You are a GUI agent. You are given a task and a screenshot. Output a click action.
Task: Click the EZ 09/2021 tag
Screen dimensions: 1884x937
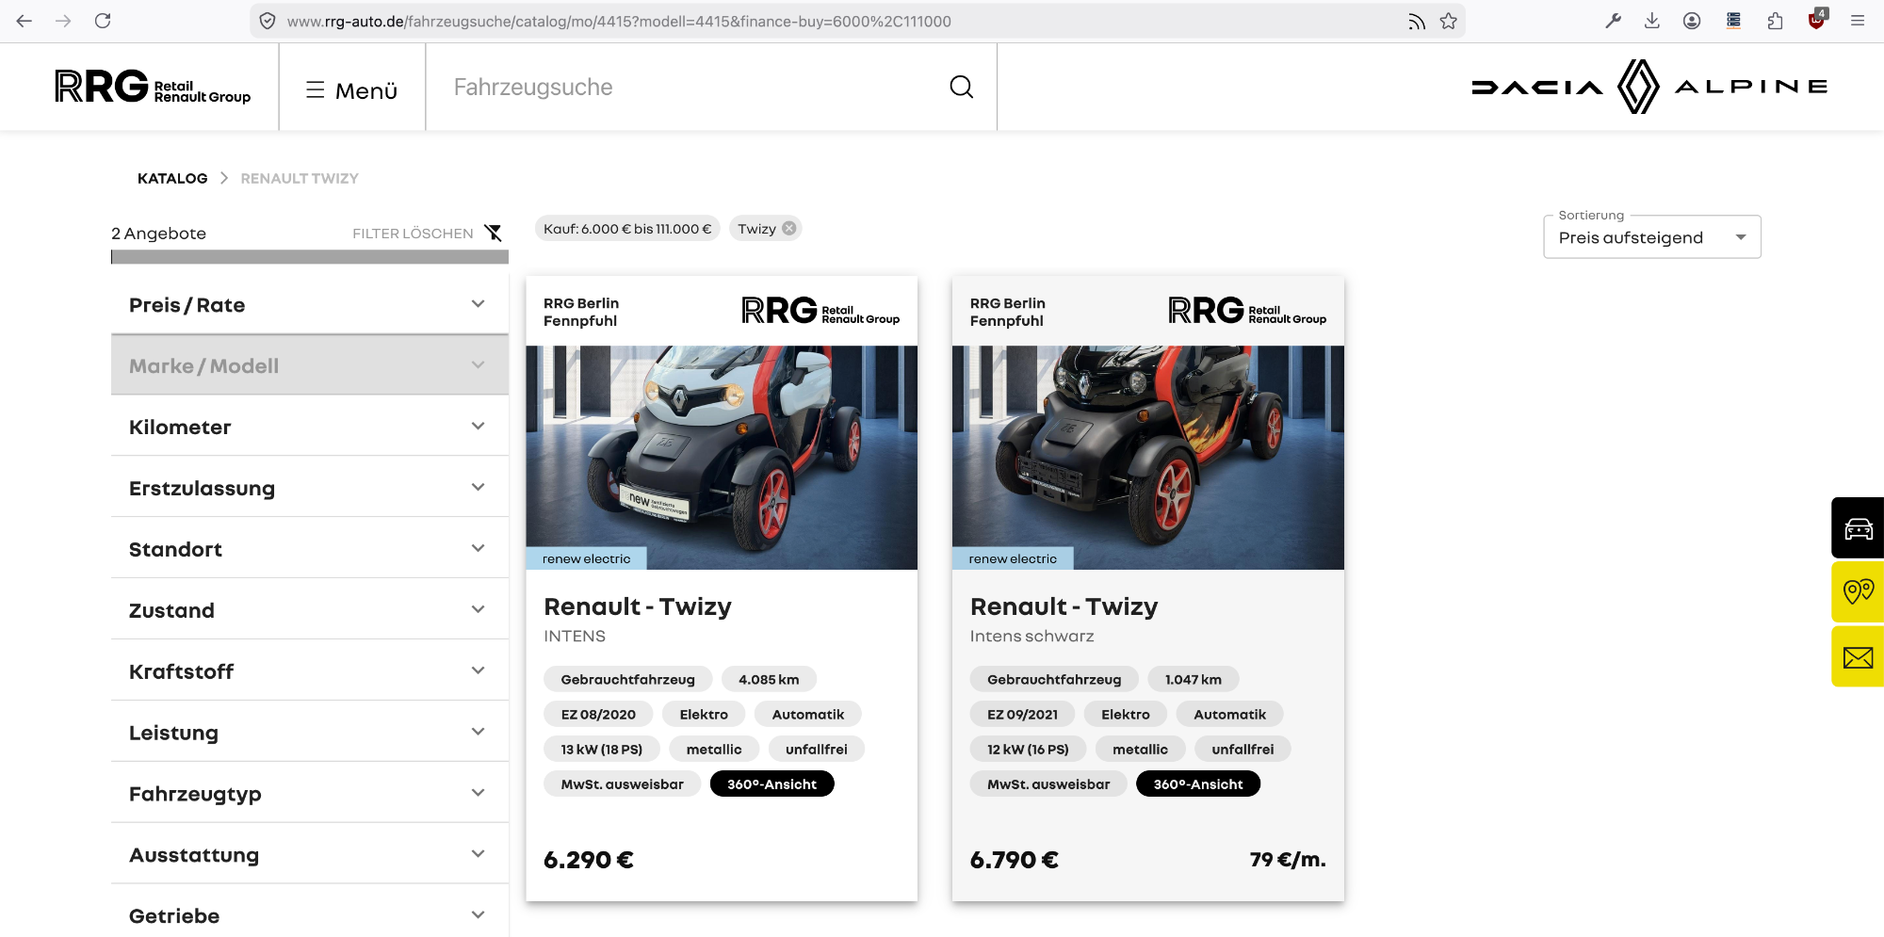pyautogui.click(x=1023, y=714)
